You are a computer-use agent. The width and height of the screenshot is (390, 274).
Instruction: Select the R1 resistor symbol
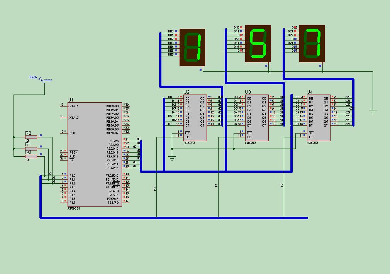31,149
